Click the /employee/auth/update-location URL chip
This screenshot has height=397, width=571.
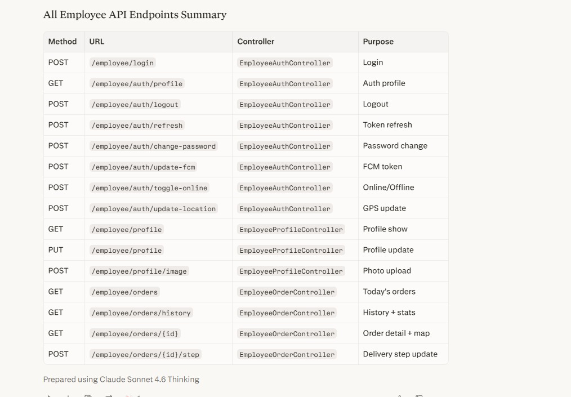point(154,208)
